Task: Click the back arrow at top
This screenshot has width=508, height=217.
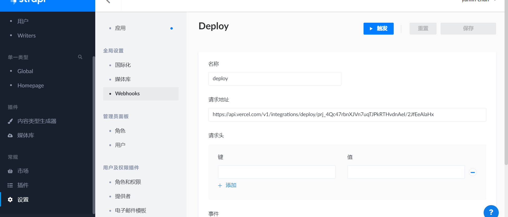Action: tap(108, 1)
